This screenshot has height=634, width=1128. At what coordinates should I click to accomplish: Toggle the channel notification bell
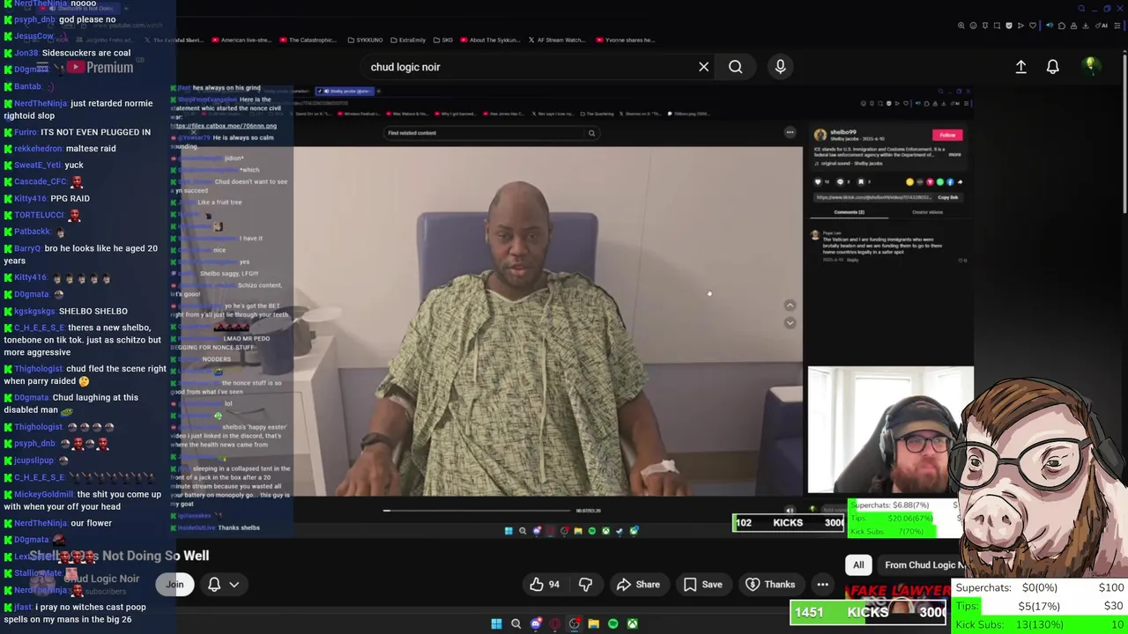[x=213, y=585]
